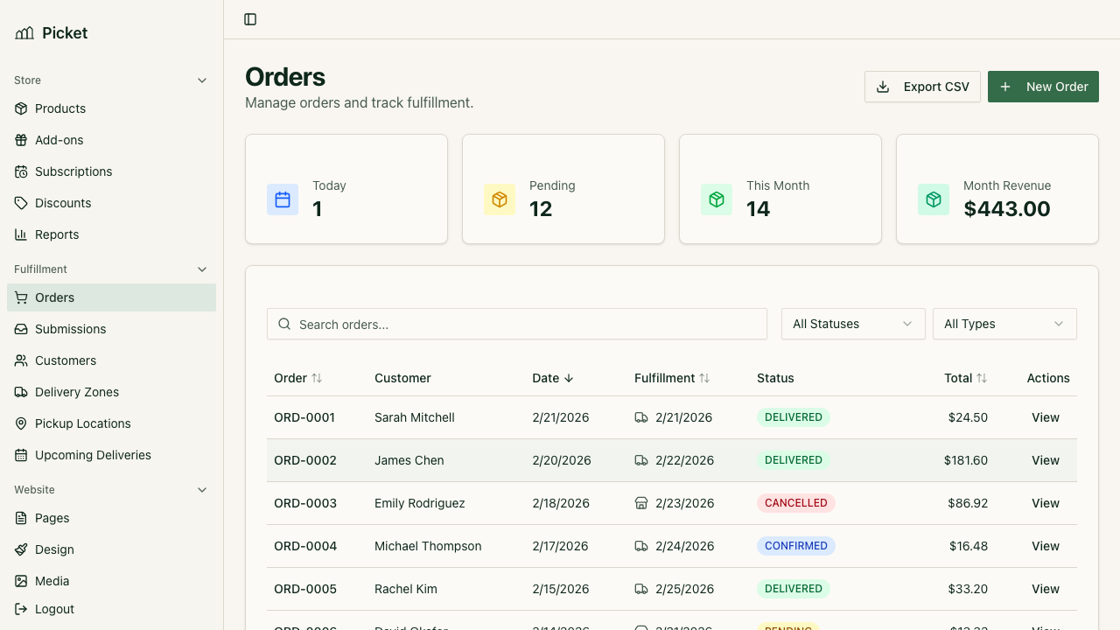The width and height of the screenshot is (1120, 630).
Task: Sort by Fulfillment column arrows
Action: click(x=704, y=378)
